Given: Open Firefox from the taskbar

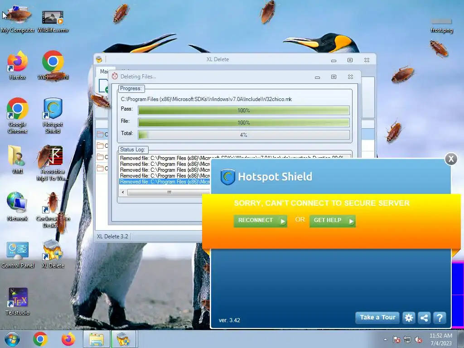Looking at the screenshot, I should [x=68, y=339].
